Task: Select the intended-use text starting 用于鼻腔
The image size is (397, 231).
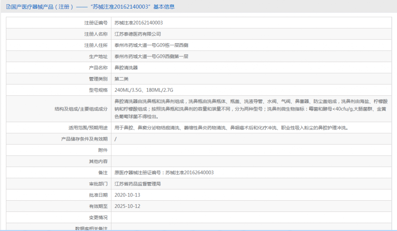Action: pyautogui.click(x=231, y=128)
